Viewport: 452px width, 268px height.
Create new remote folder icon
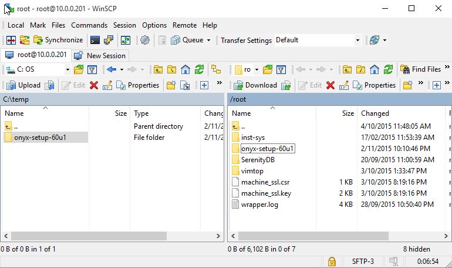407,85
